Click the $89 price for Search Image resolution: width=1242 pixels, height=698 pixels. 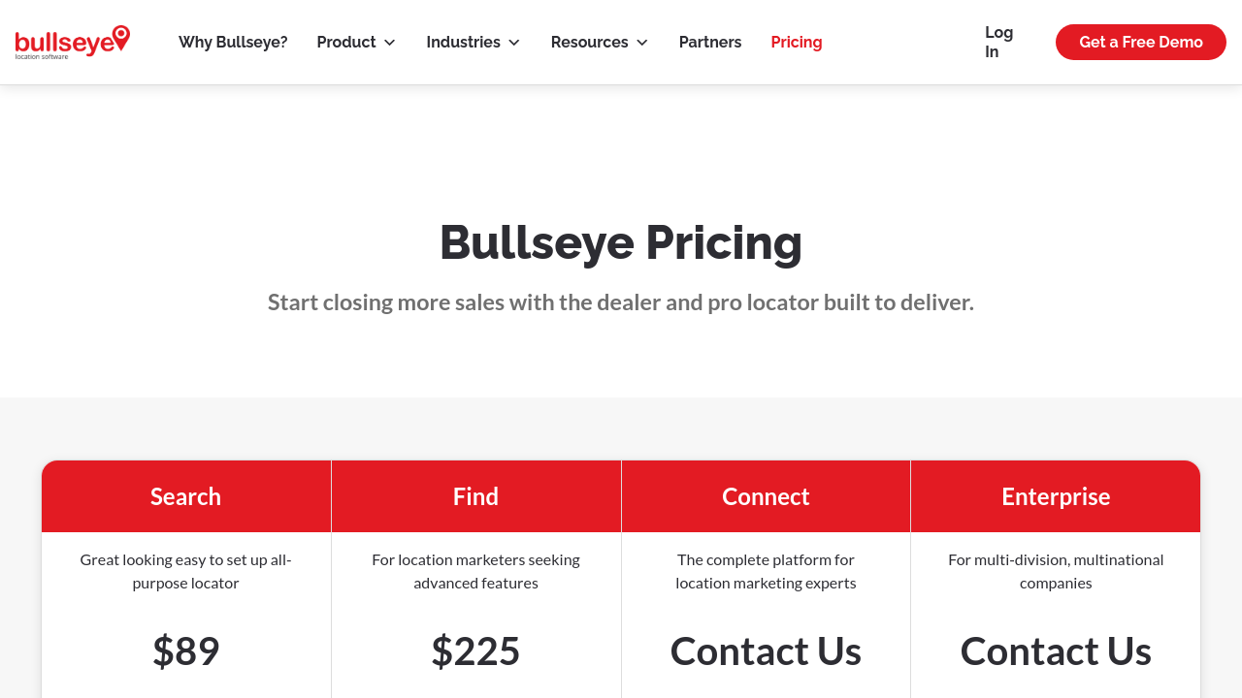tap(185, 650)
